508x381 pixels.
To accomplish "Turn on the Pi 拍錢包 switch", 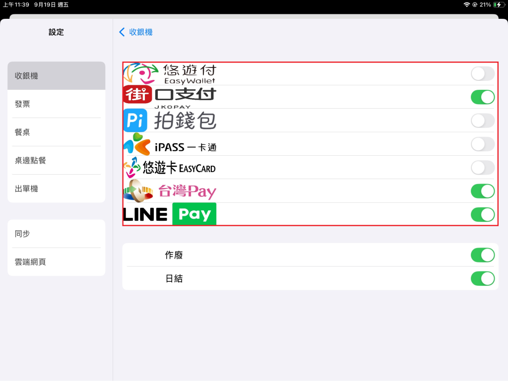I will click(482, 121).
